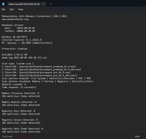Click the unsaved changes dot on tab
The height and width of the screenshot is (139, 146).
(x=43, y=4)
